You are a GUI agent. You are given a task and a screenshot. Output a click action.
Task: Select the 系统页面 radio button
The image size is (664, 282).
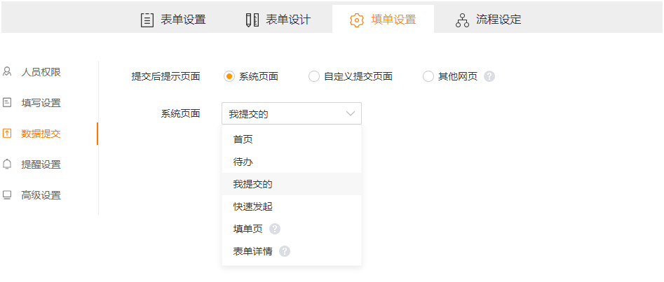pyautogui.click(x=229, y=76)
